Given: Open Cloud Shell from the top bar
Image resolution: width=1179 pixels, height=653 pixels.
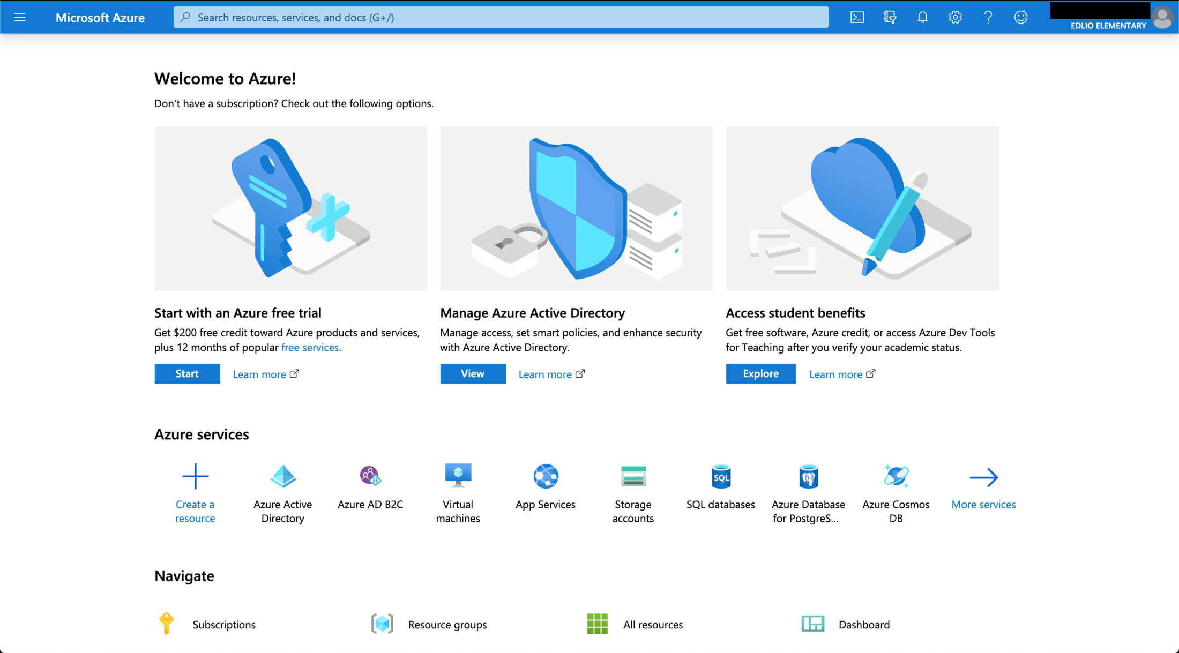Looking at the screenshot, I should (x=857, y=17).
